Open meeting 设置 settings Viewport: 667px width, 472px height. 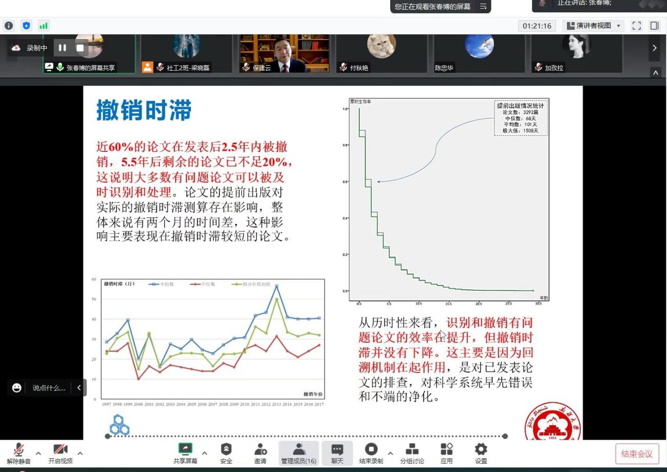click(481, 454)
